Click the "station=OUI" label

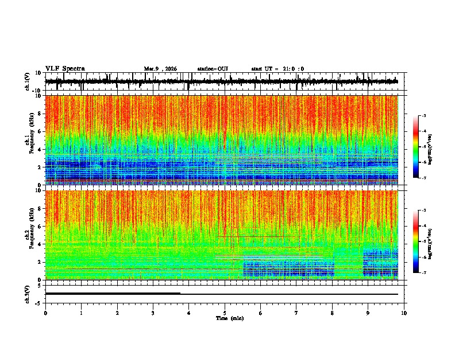point(213,69)
